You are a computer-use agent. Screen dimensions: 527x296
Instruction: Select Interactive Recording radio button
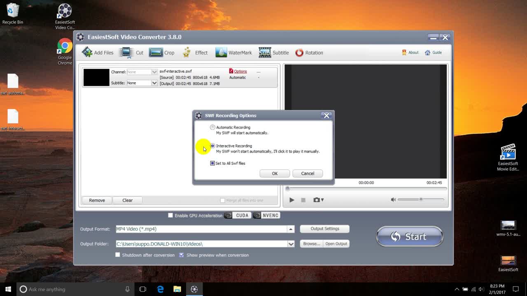(212, 146)
